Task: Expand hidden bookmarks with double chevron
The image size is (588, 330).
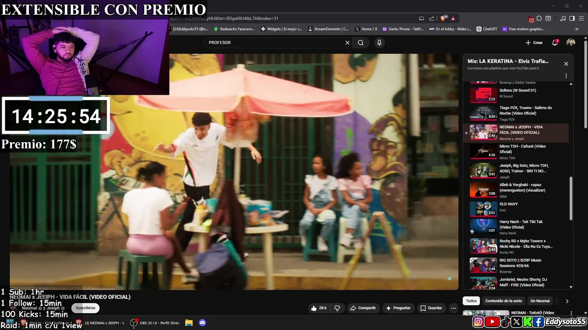Action: [x=577, y=29]
